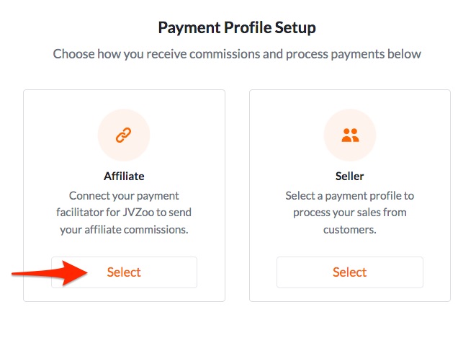The width and height of the screenshot is (476, 343).
Task: Click the Affiliate heading text
Action: click(124, 177)
